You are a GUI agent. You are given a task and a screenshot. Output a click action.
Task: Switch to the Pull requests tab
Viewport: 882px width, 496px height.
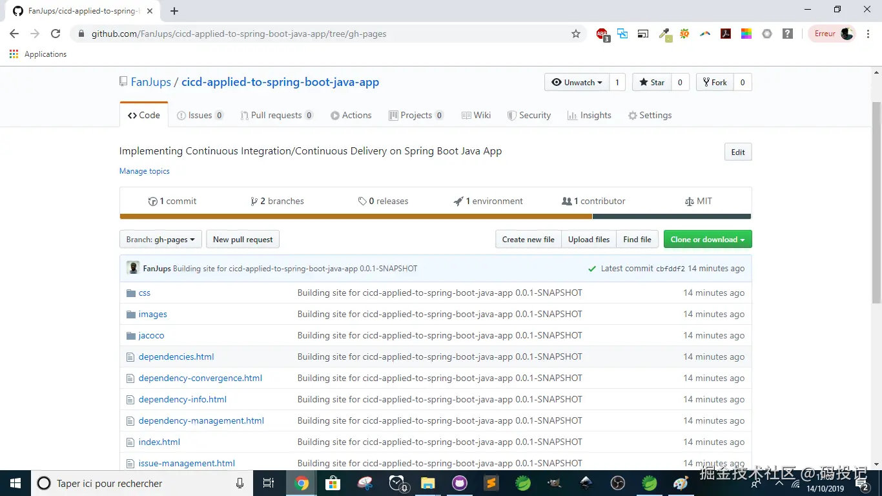276,115
